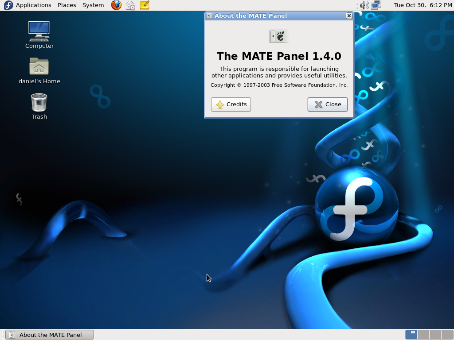The width and height of the screenshot is (454, 340).
Task: Click the volume speaker icon in the tray
Action: [363, 5]
